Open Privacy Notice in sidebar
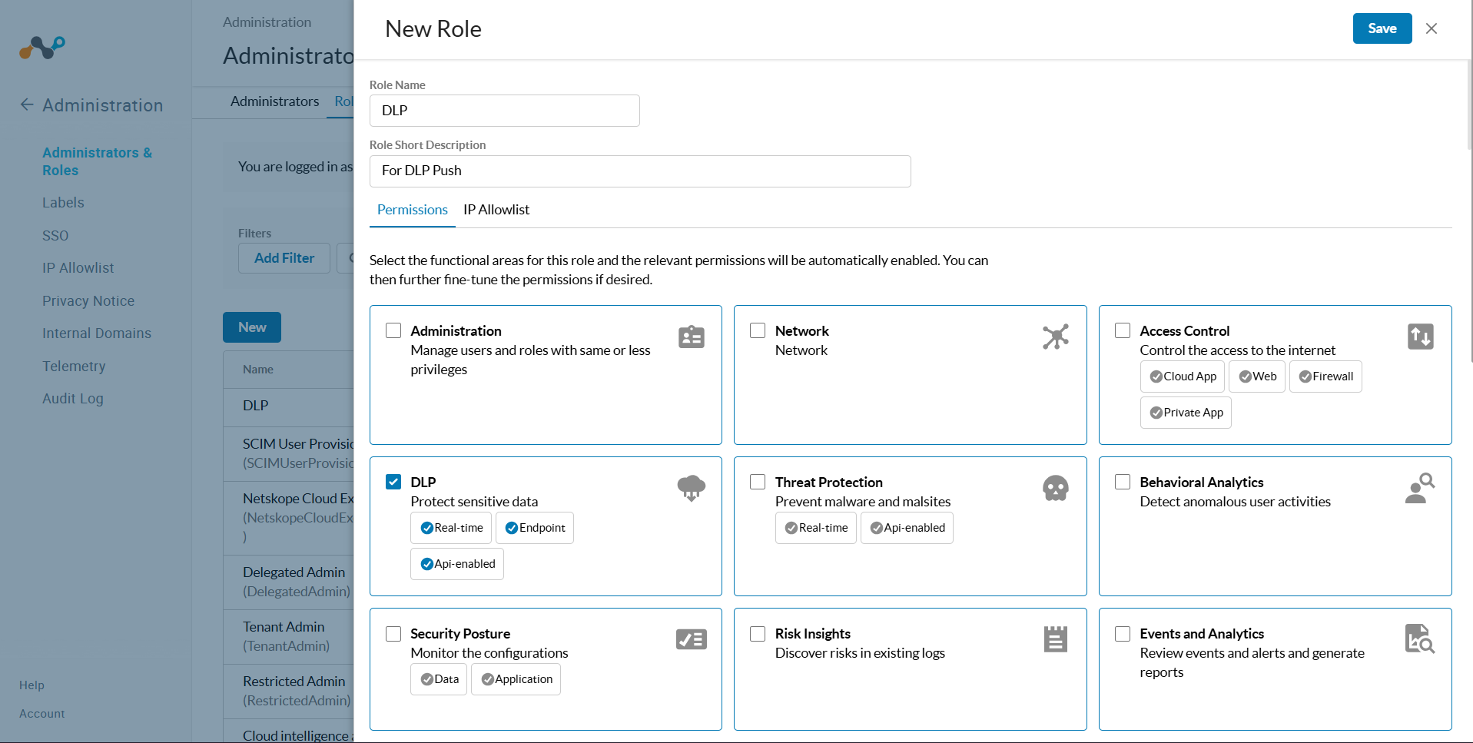Screen dimensions: 1473x743 coord(88,301)
